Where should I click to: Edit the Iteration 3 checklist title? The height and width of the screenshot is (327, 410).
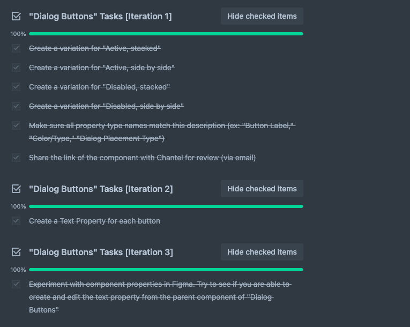pos(101,252)
